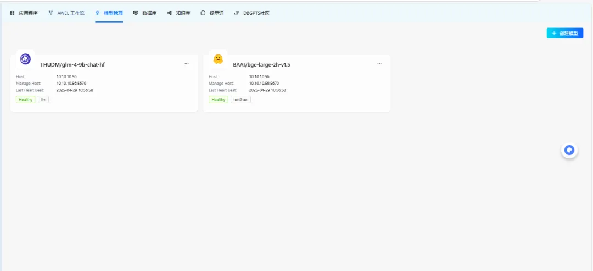This screenshot has width=593, height=271.
Task: Click the text2vec tag
Action: click(x=240, y=100)
